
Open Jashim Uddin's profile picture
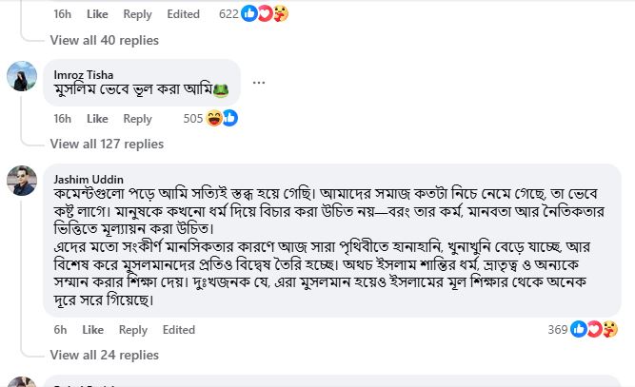point(23,181)
